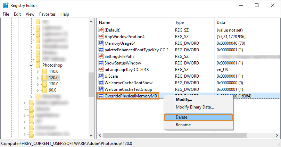This screenshot has height=147, width=281.
Task: Expand the 110.0 key arrow
Action: click(x=38, y=71)
